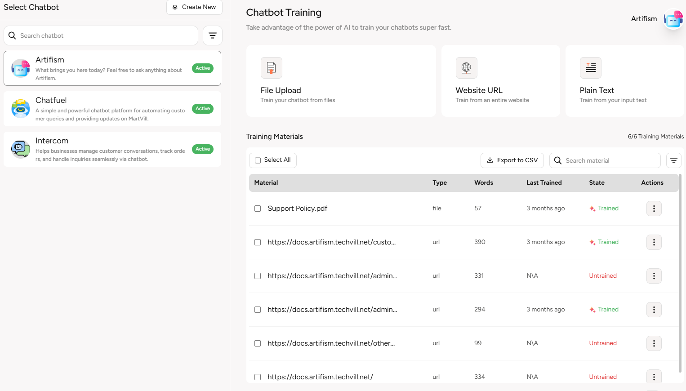Image resolution: width=686 pixels, height=391 pixels.
Task: Click the Website URL globe icon
Action: 466,68
